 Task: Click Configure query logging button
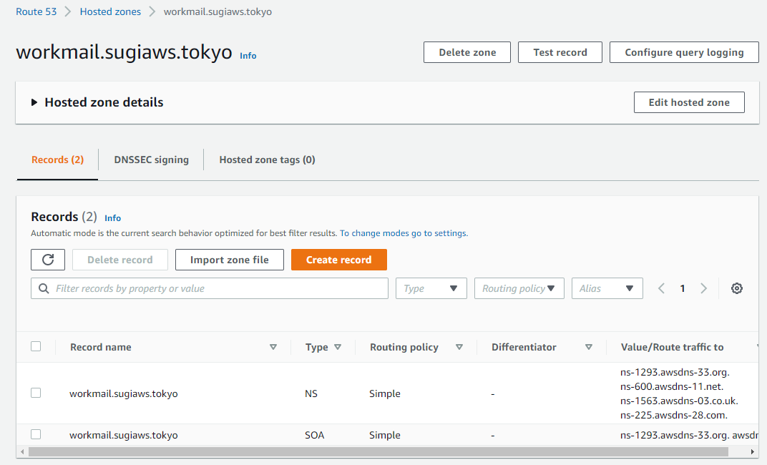[684, 52]
